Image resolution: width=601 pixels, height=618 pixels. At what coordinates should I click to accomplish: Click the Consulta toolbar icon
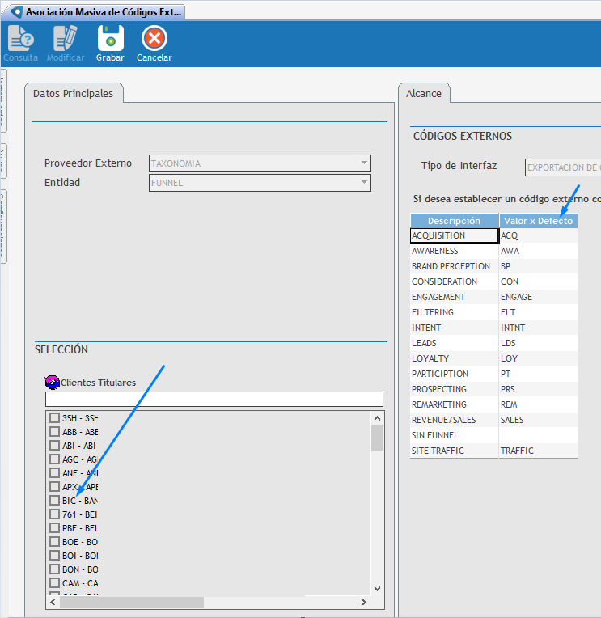(x=20, y=39)
